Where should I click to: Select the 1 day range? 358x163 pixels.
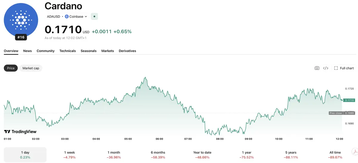pos(25,155)
